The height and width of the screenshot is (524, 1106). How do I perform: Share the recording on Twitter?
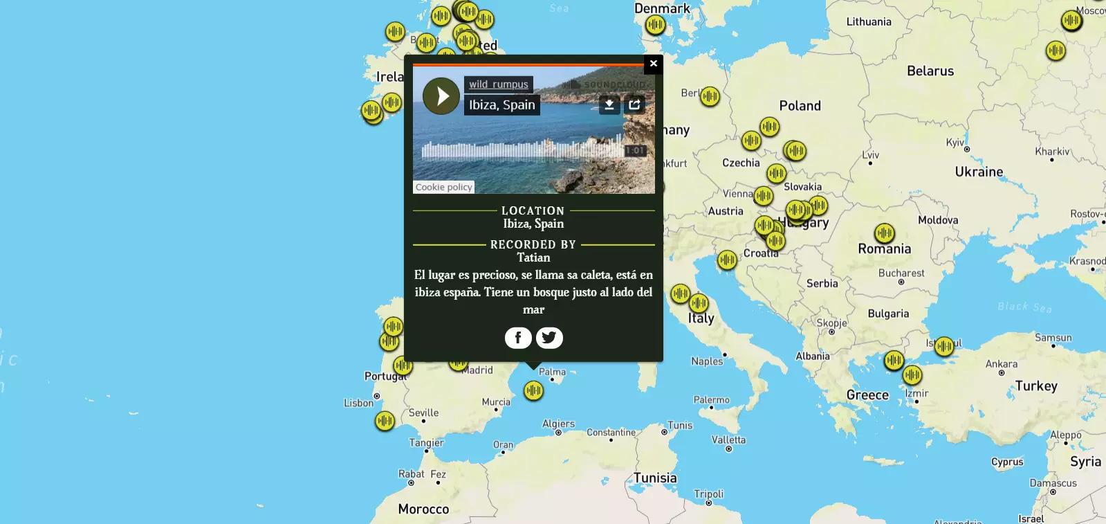point(549,338)
